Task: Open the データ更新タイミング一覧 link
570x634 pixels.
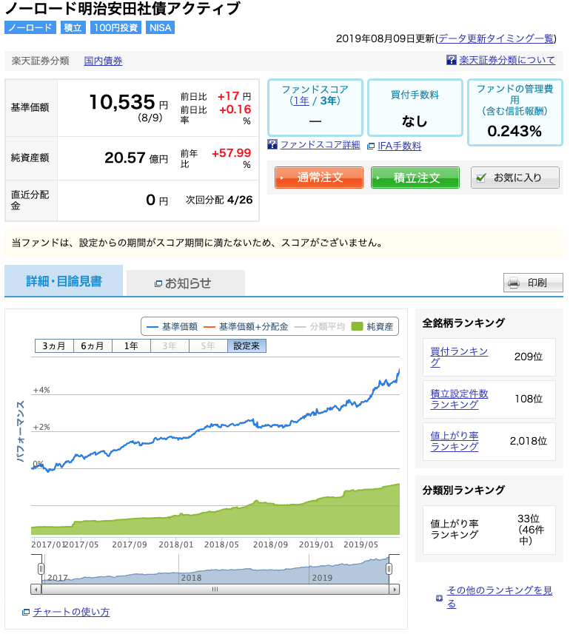Action: 497,38
